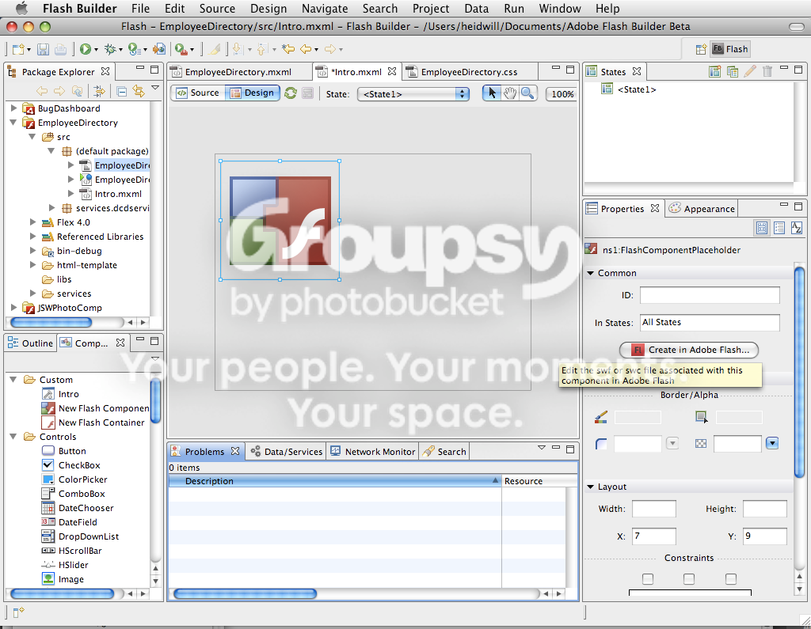Select the arrow Select Mode tool

coord(492,93)
